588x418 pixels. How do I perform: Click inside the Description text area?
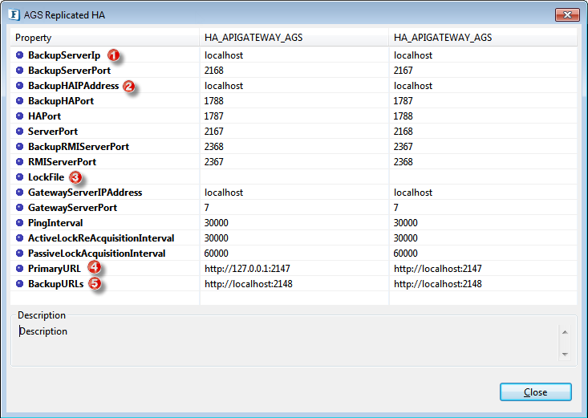tap(288, 343)
